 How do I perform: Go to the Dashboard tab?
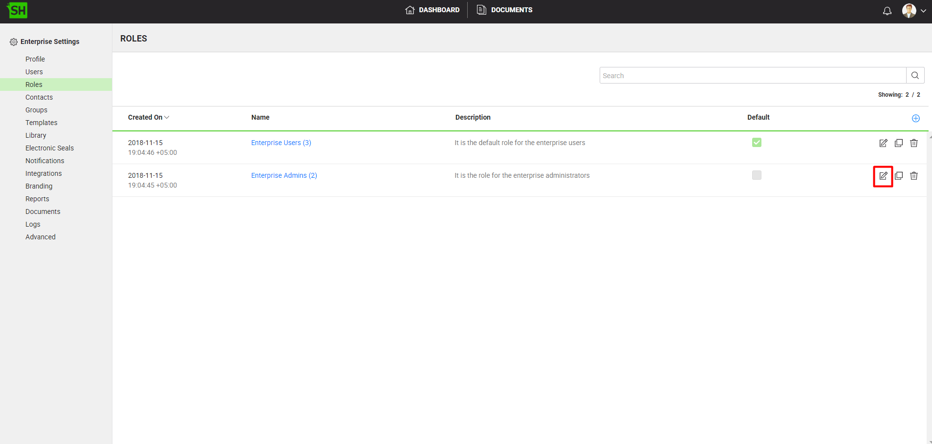tap(433, 10)
